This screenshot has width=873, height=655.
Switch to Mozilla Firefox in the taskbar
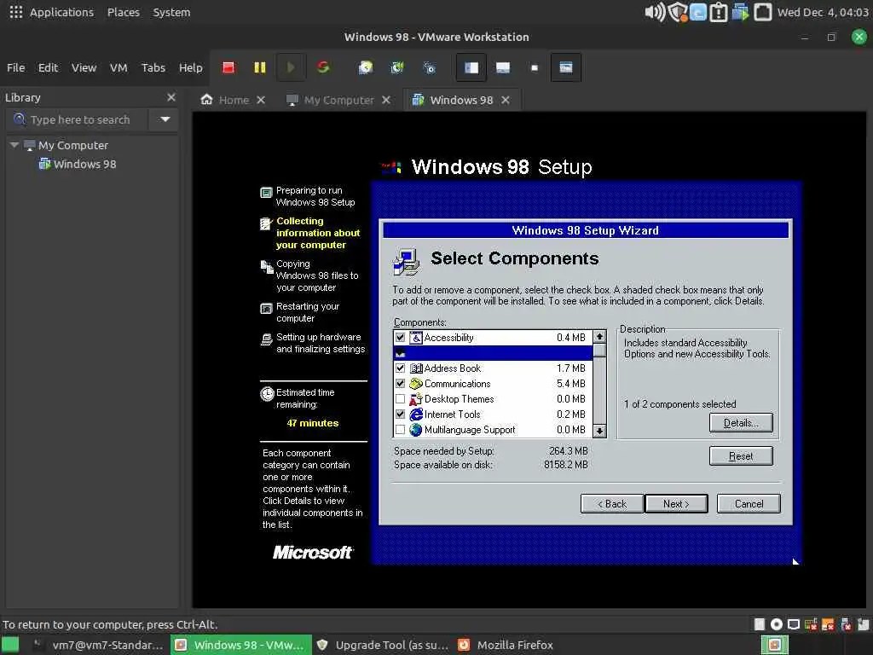click(506, 645)
